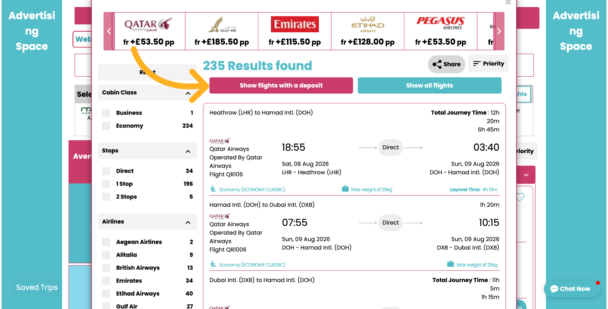The image size is (608, 309).
Task: Collapse the Airlines filter section
Action: [x=188, y=222]
